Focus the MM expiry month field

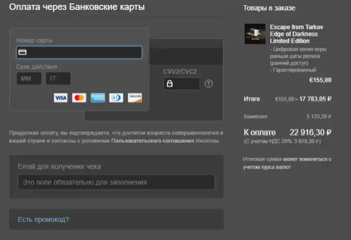(29, 79)
